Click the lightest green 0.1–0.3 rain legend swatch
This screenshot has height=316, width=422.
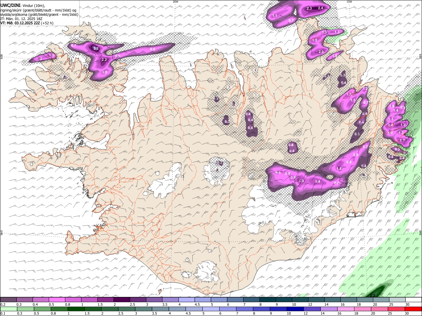(9, 309)
